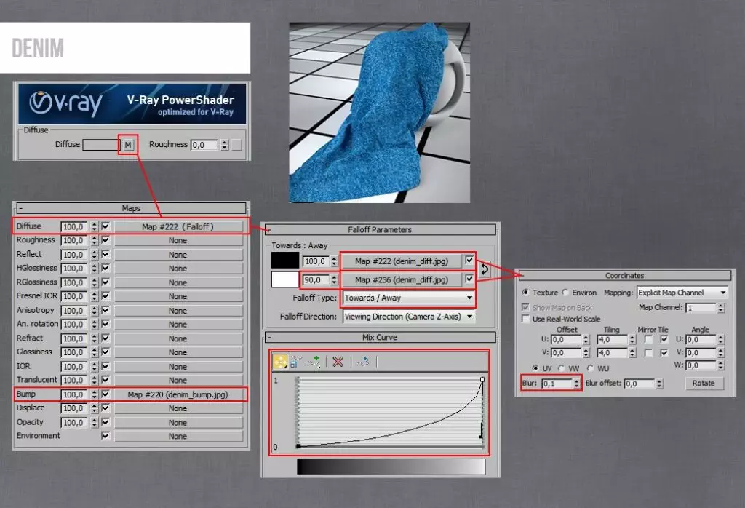This screenshot has height=508, width=745.
Task: Collapse the Coordinates rollout
Action: 522,275
